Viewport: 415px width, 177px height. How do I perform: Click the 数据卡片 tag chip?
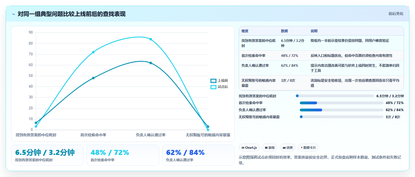[x=308, y=148]
